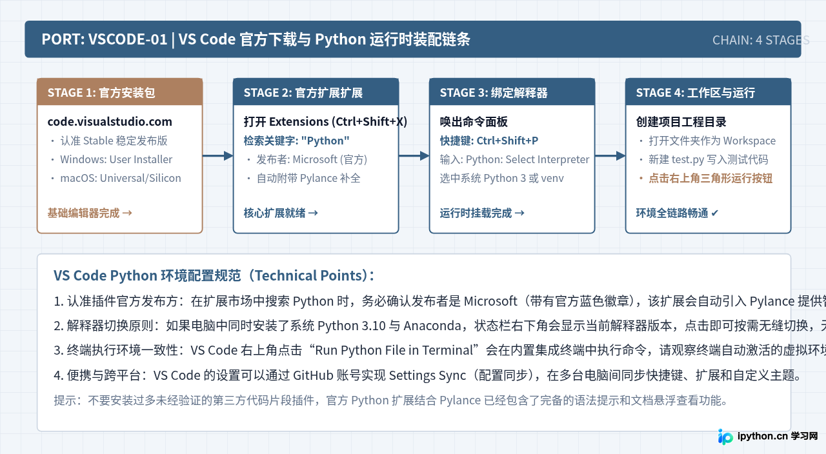The image size is (826, 454).
Task: Click '认准 Stable 稳定发布版' bullet
Action: 108,141
